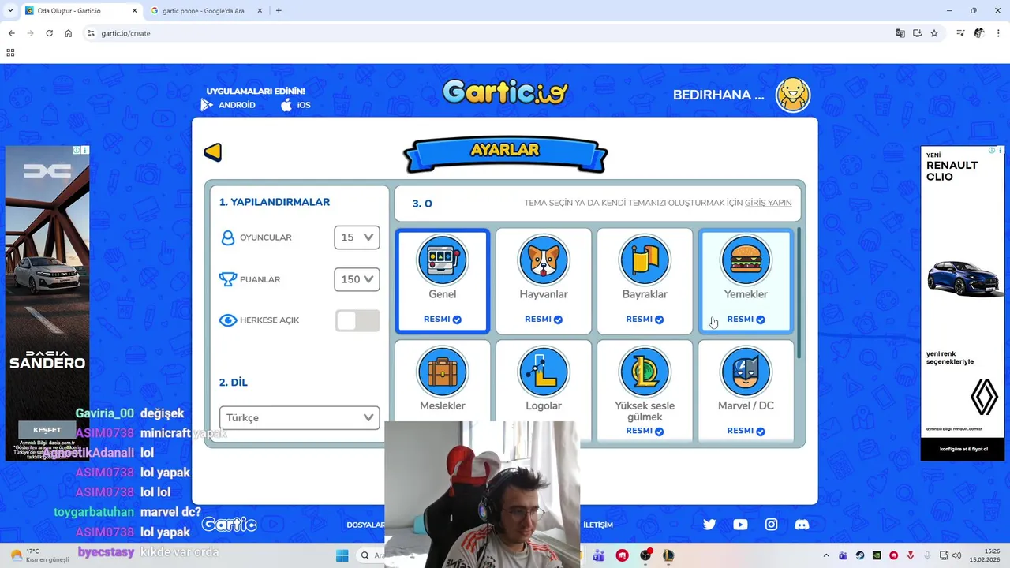1010x568 pixels.
Task: Open the Twitter footer icon
Action: 709,525
